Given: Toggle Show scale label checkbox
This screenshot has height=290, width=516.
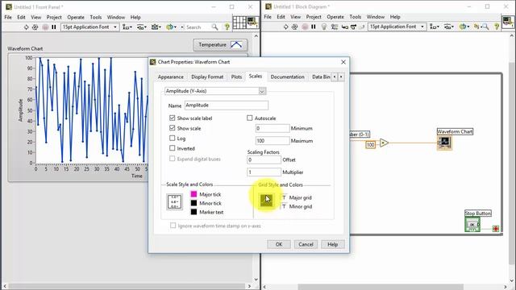Looking at the screenshot, I should pyautogui.click(x=172, y=118).
